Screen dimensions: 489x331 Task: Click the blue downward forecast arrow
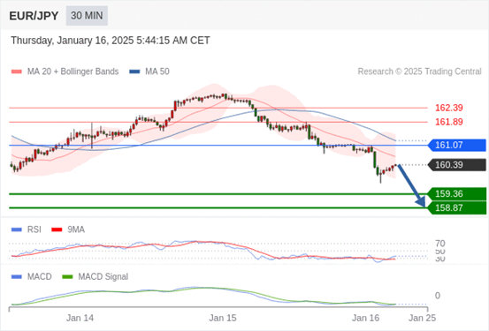pos(412,185)
